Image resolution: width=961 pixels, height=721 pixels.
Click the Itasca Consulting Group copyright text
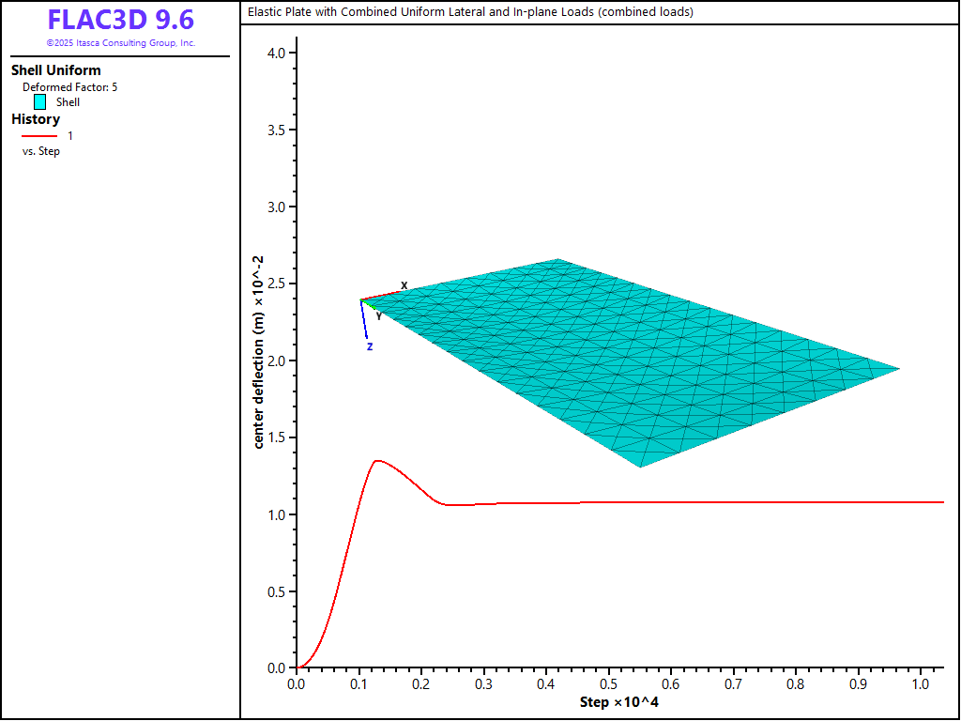120,43
